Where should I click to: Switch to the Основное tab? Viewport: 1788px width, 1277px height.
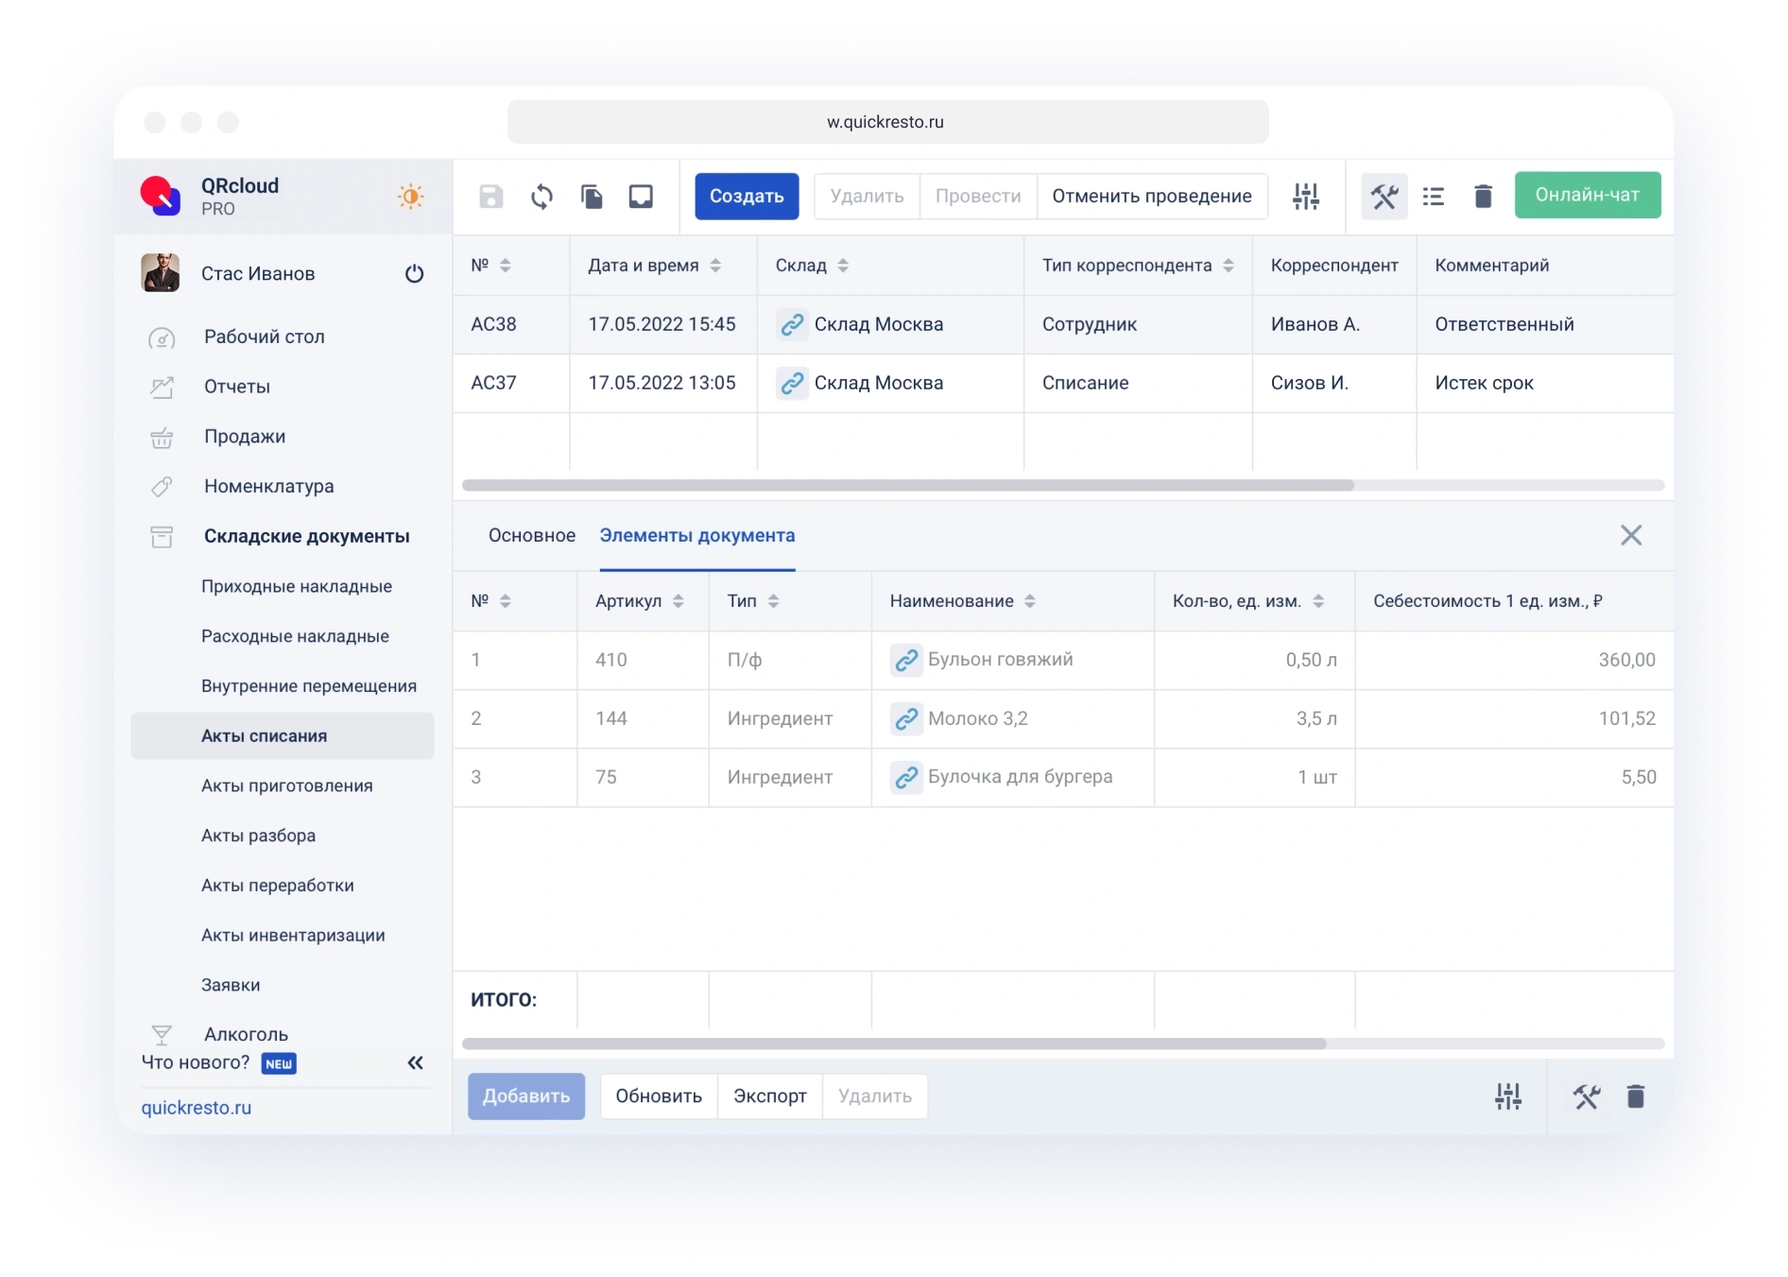click(x=531, y=535)
